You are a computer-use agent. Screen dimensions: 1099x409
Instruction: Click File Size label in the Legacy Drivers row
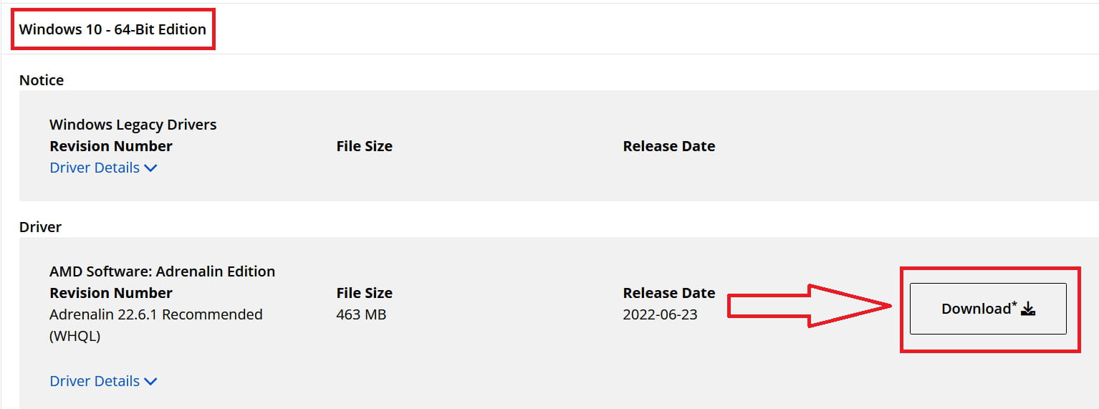click(365, 146)
